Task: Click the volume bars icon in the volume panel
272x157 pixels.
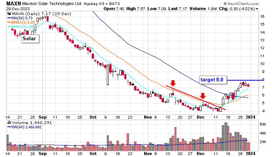Action: pyautogui.click(x=9, y=122)
